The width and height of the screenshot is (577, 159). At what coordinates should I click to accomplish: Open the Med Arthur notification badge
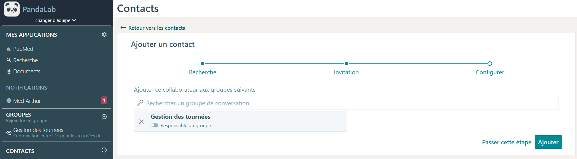tap(104, 100)
